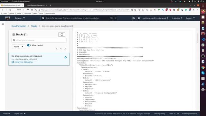This screenshot has width=206, height=116.
Task: Open the Linux bookmarks folder
Action: click(x=11, y=14)
